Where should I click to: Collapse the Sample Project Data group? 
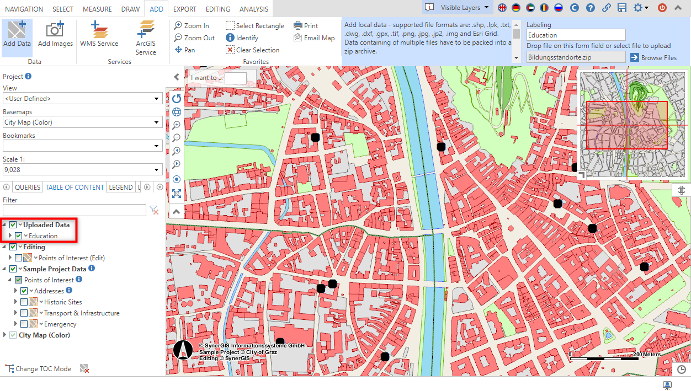pos(4,269)
